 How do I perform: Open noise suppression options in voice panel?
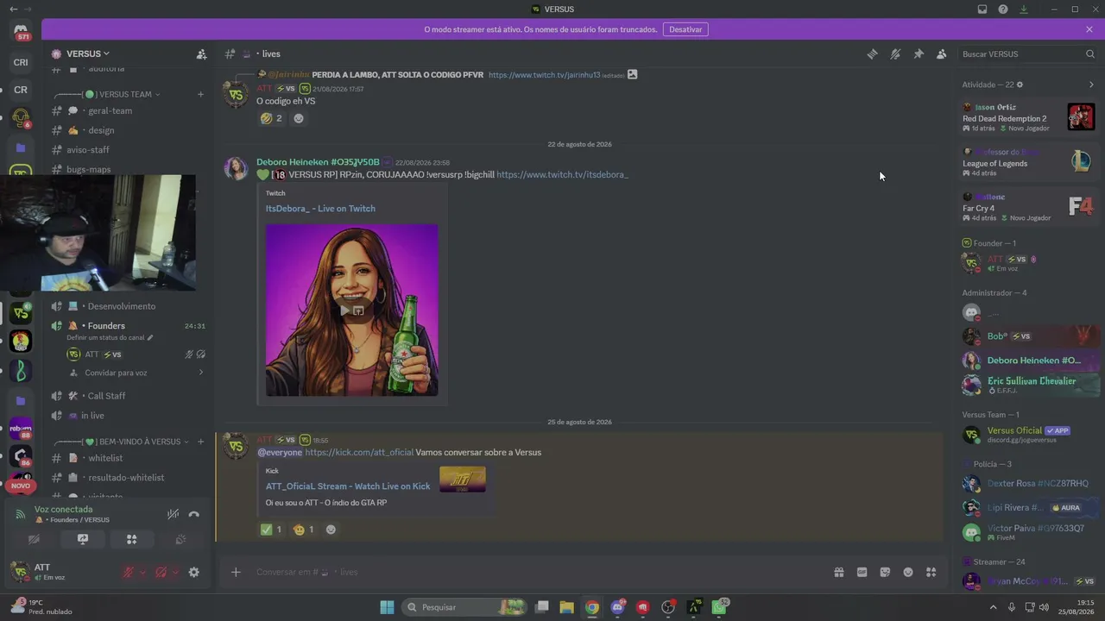173,514
